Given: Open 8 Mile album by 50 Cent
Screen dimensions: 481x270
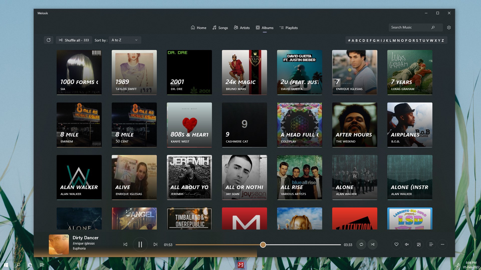Looking at the screenshot, I should tap(134, 125).
